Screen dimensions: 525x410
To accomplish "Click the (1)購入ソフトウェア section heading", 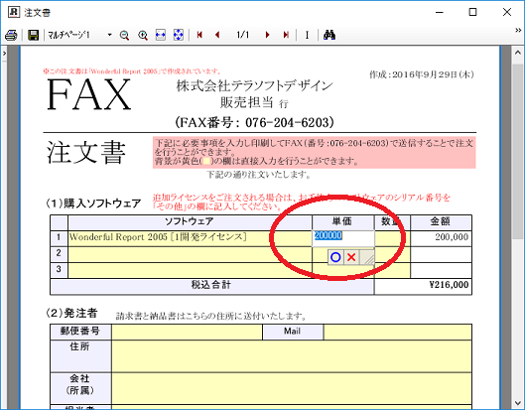I will [93, 204].
